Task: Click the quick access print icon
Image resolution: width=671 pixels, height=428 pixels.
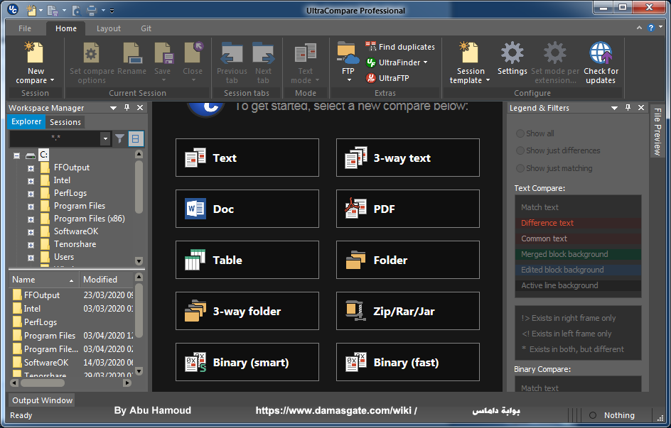Action: point(92,9)
